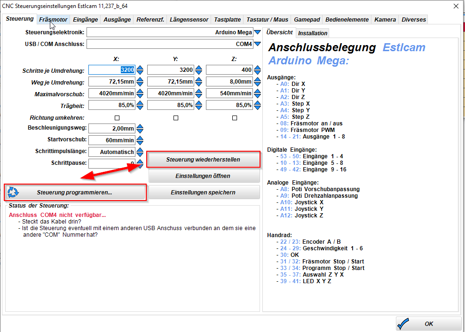The height and width of the screenshot is (332, 465).
Task: Click the Y Maximalvorschub field 4020mm/min
Action: pos(171,93)
